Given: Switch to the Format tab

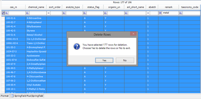Looking at the screenshot, I should (x=5, y=96).
